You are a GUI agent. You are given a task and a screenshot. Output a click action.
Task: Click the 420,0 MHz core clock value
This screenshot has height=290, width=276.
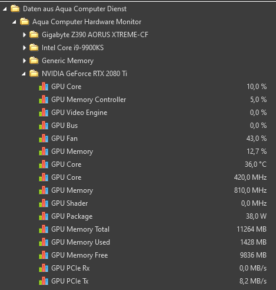[250, 177]
